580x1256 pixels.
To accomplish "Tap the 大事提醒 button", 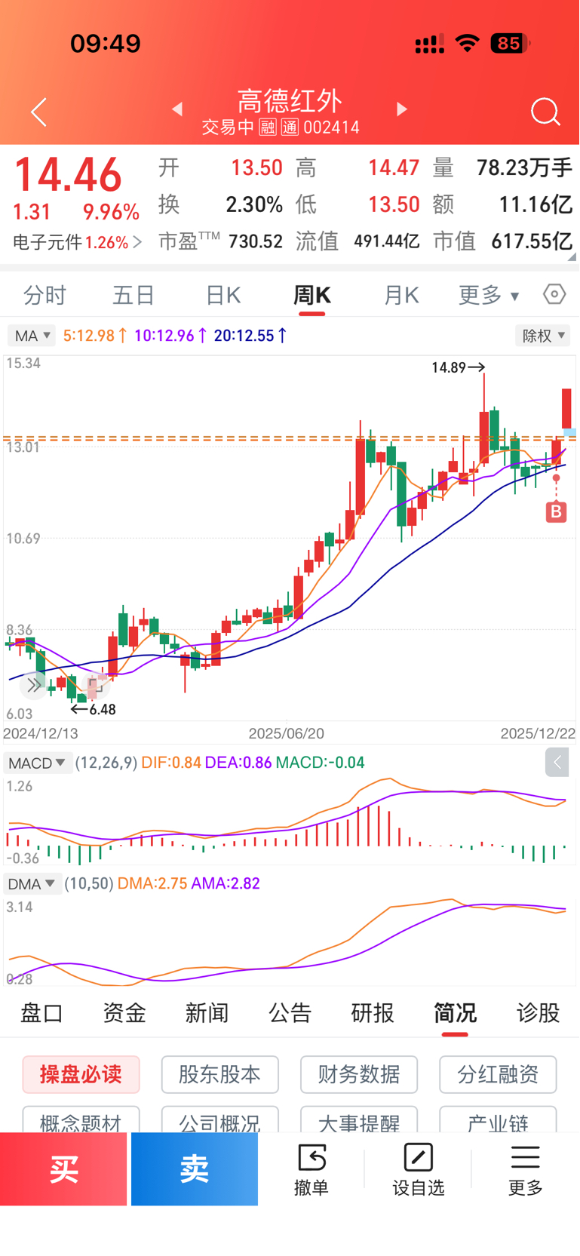I will point(358,1119).
